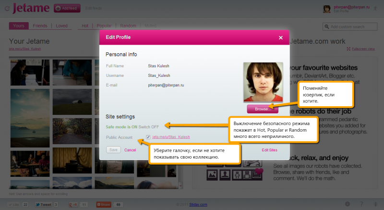The image size is (384, 210).
Task: Click the Username value Stas_Kulesh
Action: tap(159, 75)
